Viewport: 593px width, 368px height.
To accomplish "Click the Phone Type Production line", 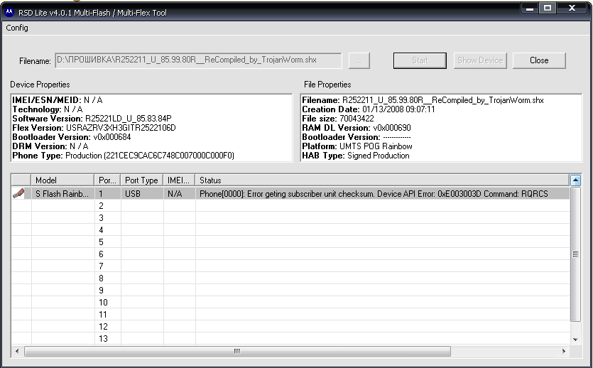I will (124, 156).
